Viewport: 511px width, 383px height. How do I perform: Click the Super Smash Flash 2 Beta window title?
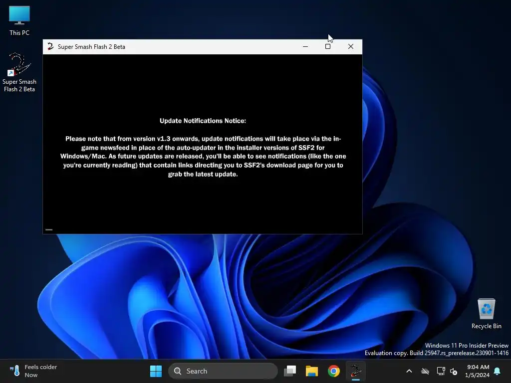click(92, 46)
